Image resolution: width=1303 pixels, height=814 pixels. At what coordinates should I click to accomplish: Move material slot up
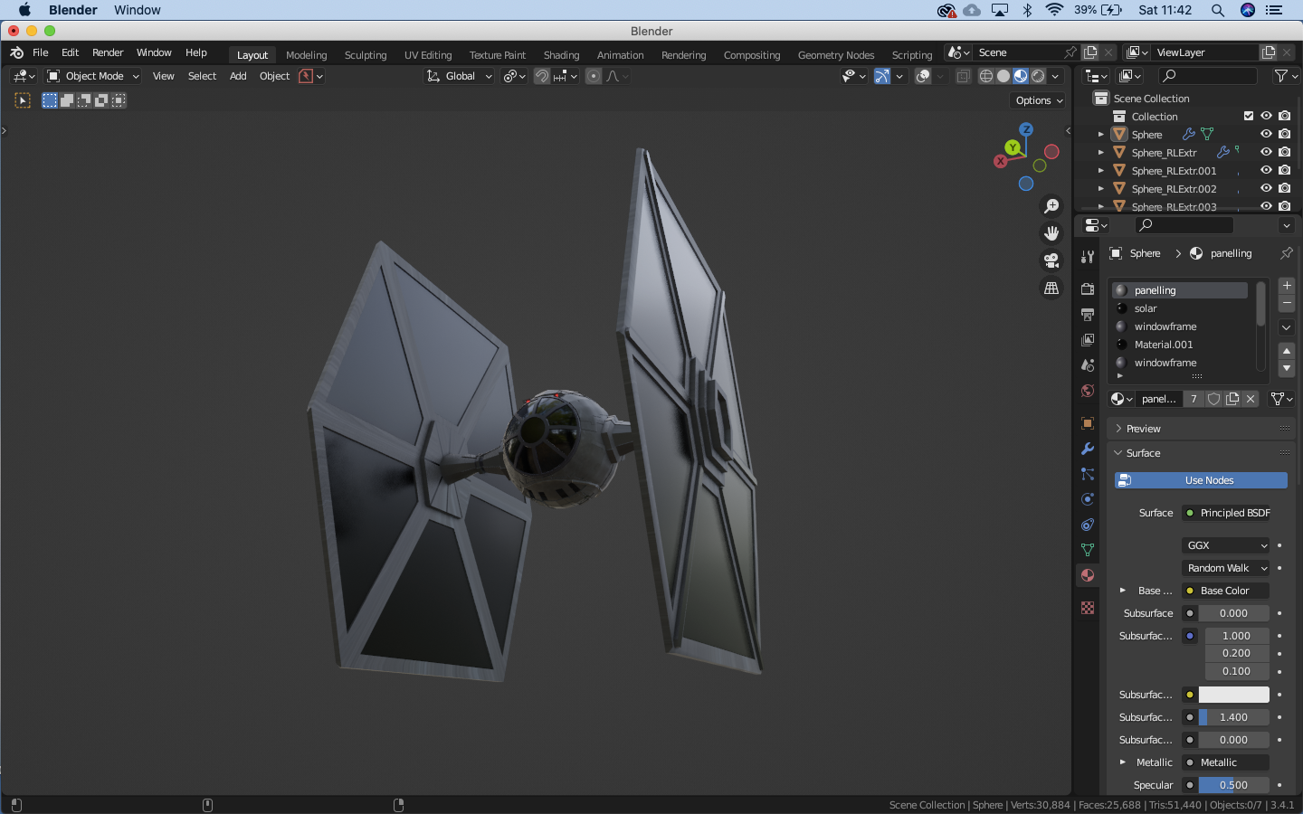(1287, 351)
